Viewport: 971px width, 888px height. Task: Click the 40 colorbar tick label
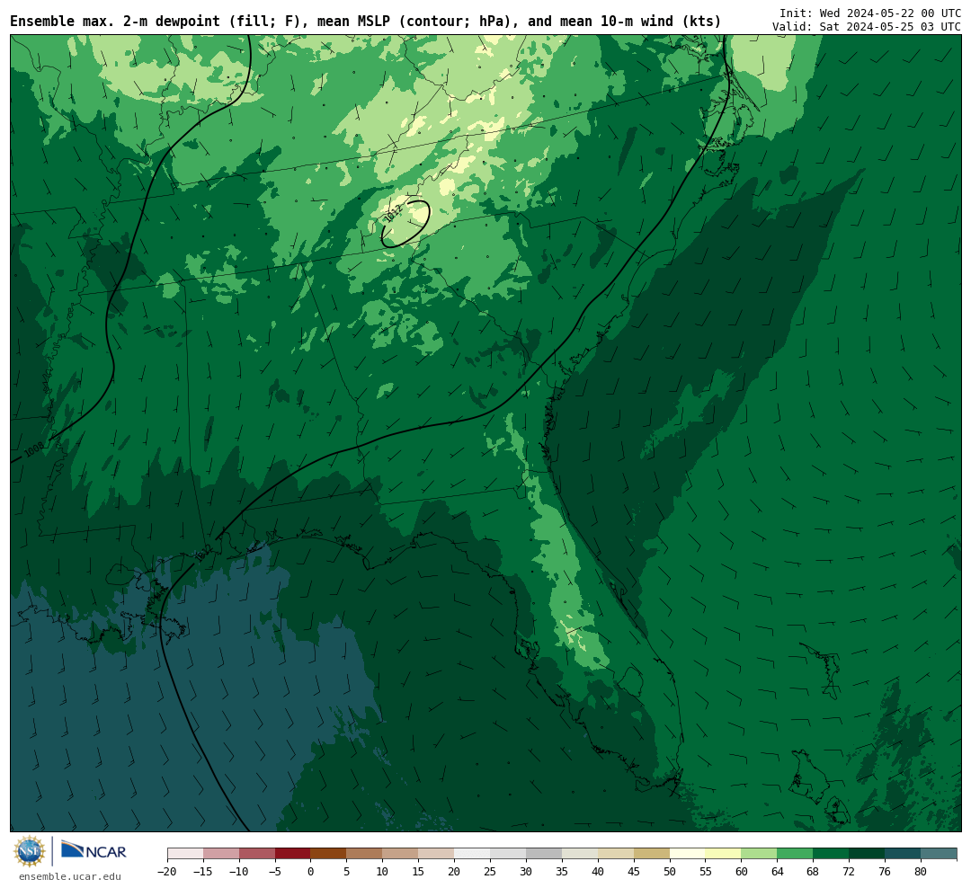(598, 871)
